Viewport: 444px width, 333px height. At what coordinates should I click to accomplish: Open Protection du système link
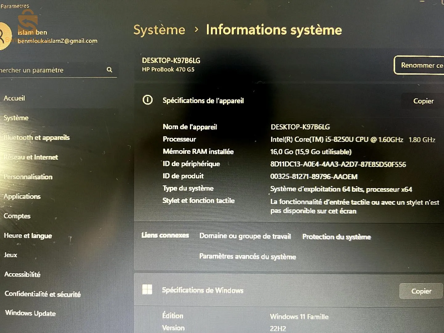click(x=336, y=237)
